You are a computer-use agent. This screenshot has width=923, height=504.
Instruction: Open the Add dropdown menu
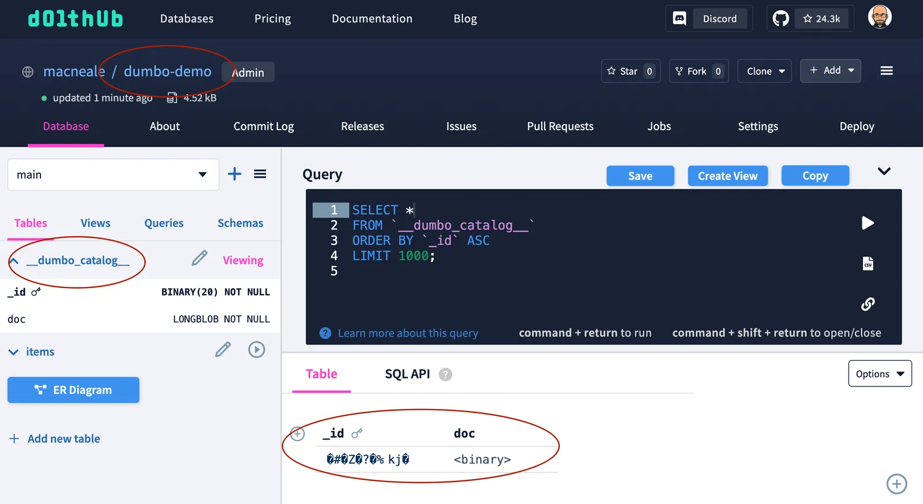831,71
